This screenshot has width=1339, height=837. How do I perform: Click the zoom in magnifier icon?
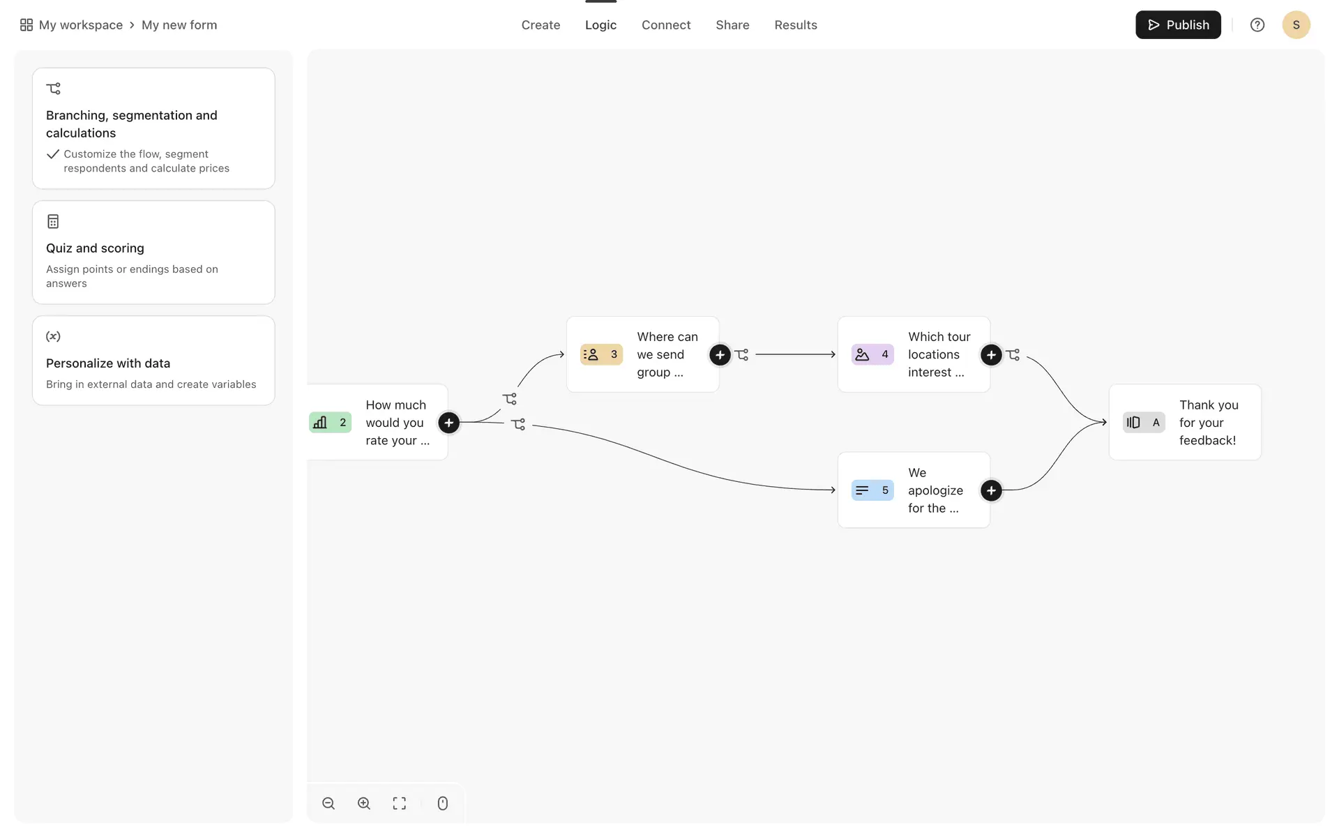pyautogui.click(x=364, y=804)
